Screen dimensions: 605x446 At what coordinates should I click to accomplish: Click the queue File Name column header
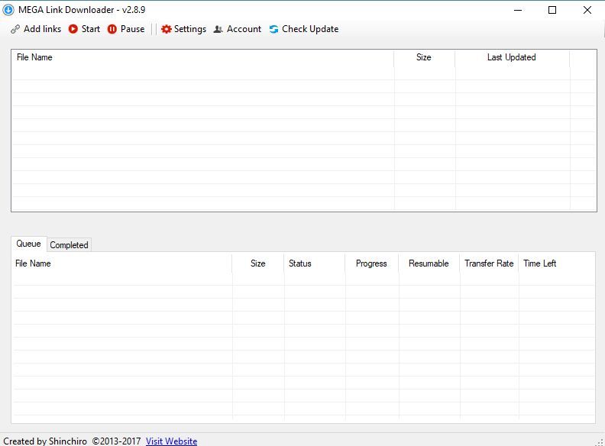(122, 263)
